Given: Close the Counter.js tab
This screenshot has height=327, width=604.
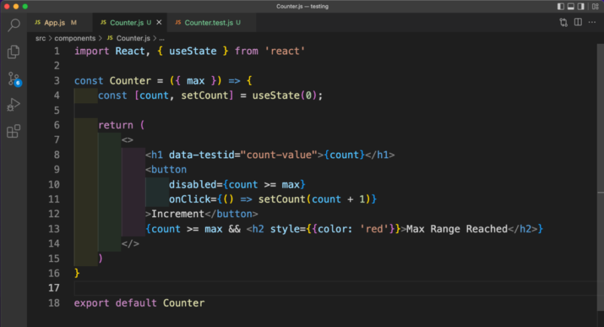Looking at the screenshot, I should point(158,23).
